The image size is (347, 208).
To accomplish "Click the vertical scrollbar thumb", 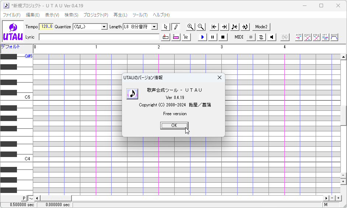I will click(343, 115).
